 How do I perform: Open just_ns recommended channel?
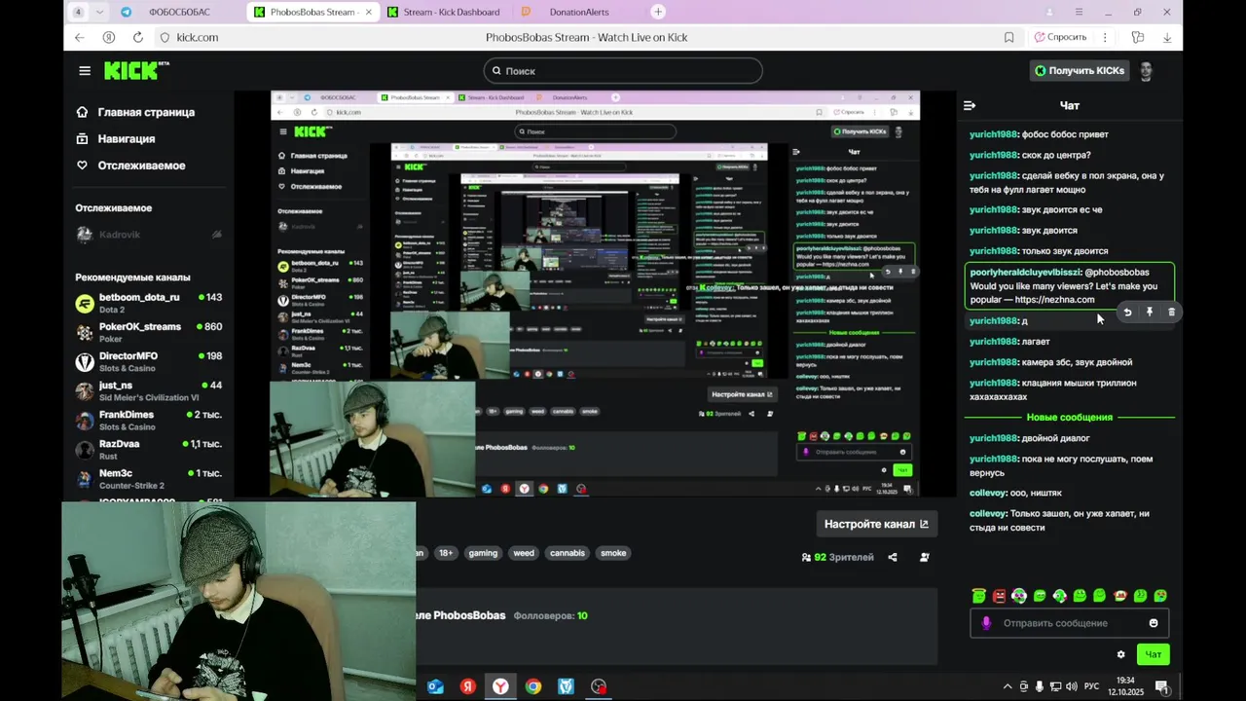149,390
